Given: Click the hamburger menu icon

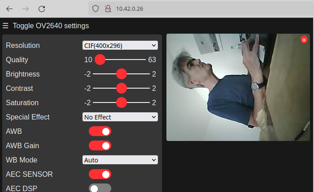Looking at the screenshot, I should pyautogui.click(x=5, y=26).
